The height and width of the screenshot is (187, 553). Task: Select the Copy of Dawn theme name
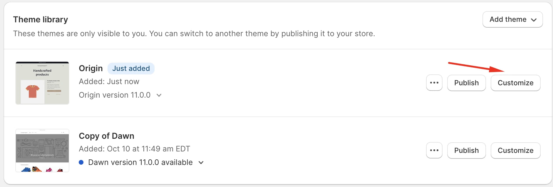point(106,136)
